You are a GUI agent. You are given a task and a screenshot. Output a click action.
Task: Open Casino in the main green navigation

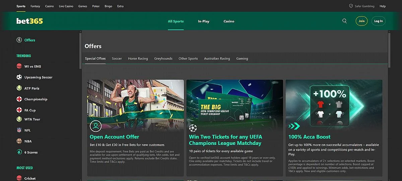(229, 21)
